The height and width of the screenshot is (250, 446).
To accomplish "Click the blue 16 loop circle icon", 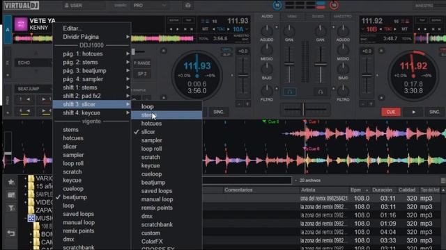I will (277, 5).
